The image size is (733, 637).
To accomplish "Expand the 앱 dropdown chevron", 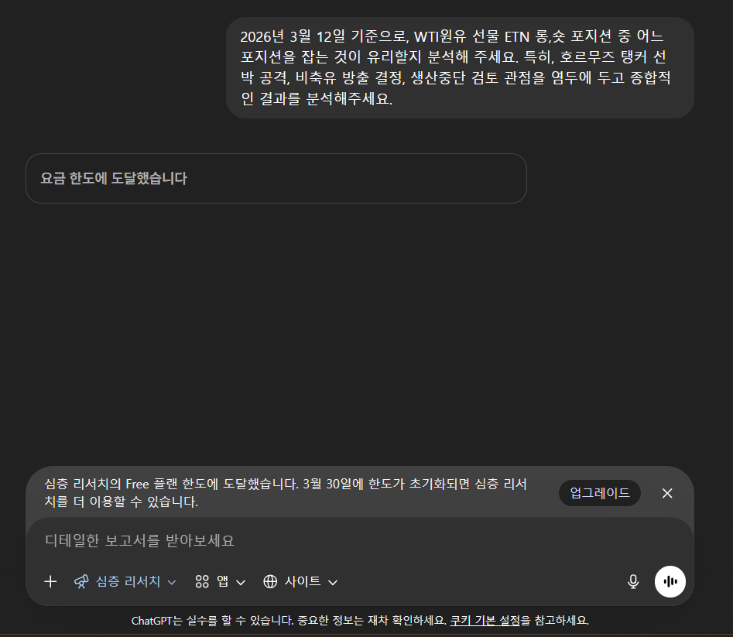I will tap(241, 582).
